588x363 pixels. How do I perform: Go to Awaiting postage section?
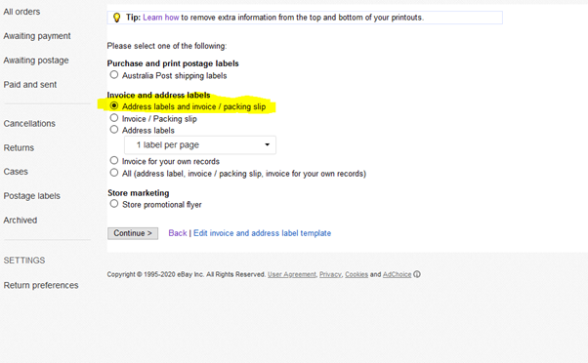pos(36,60)
